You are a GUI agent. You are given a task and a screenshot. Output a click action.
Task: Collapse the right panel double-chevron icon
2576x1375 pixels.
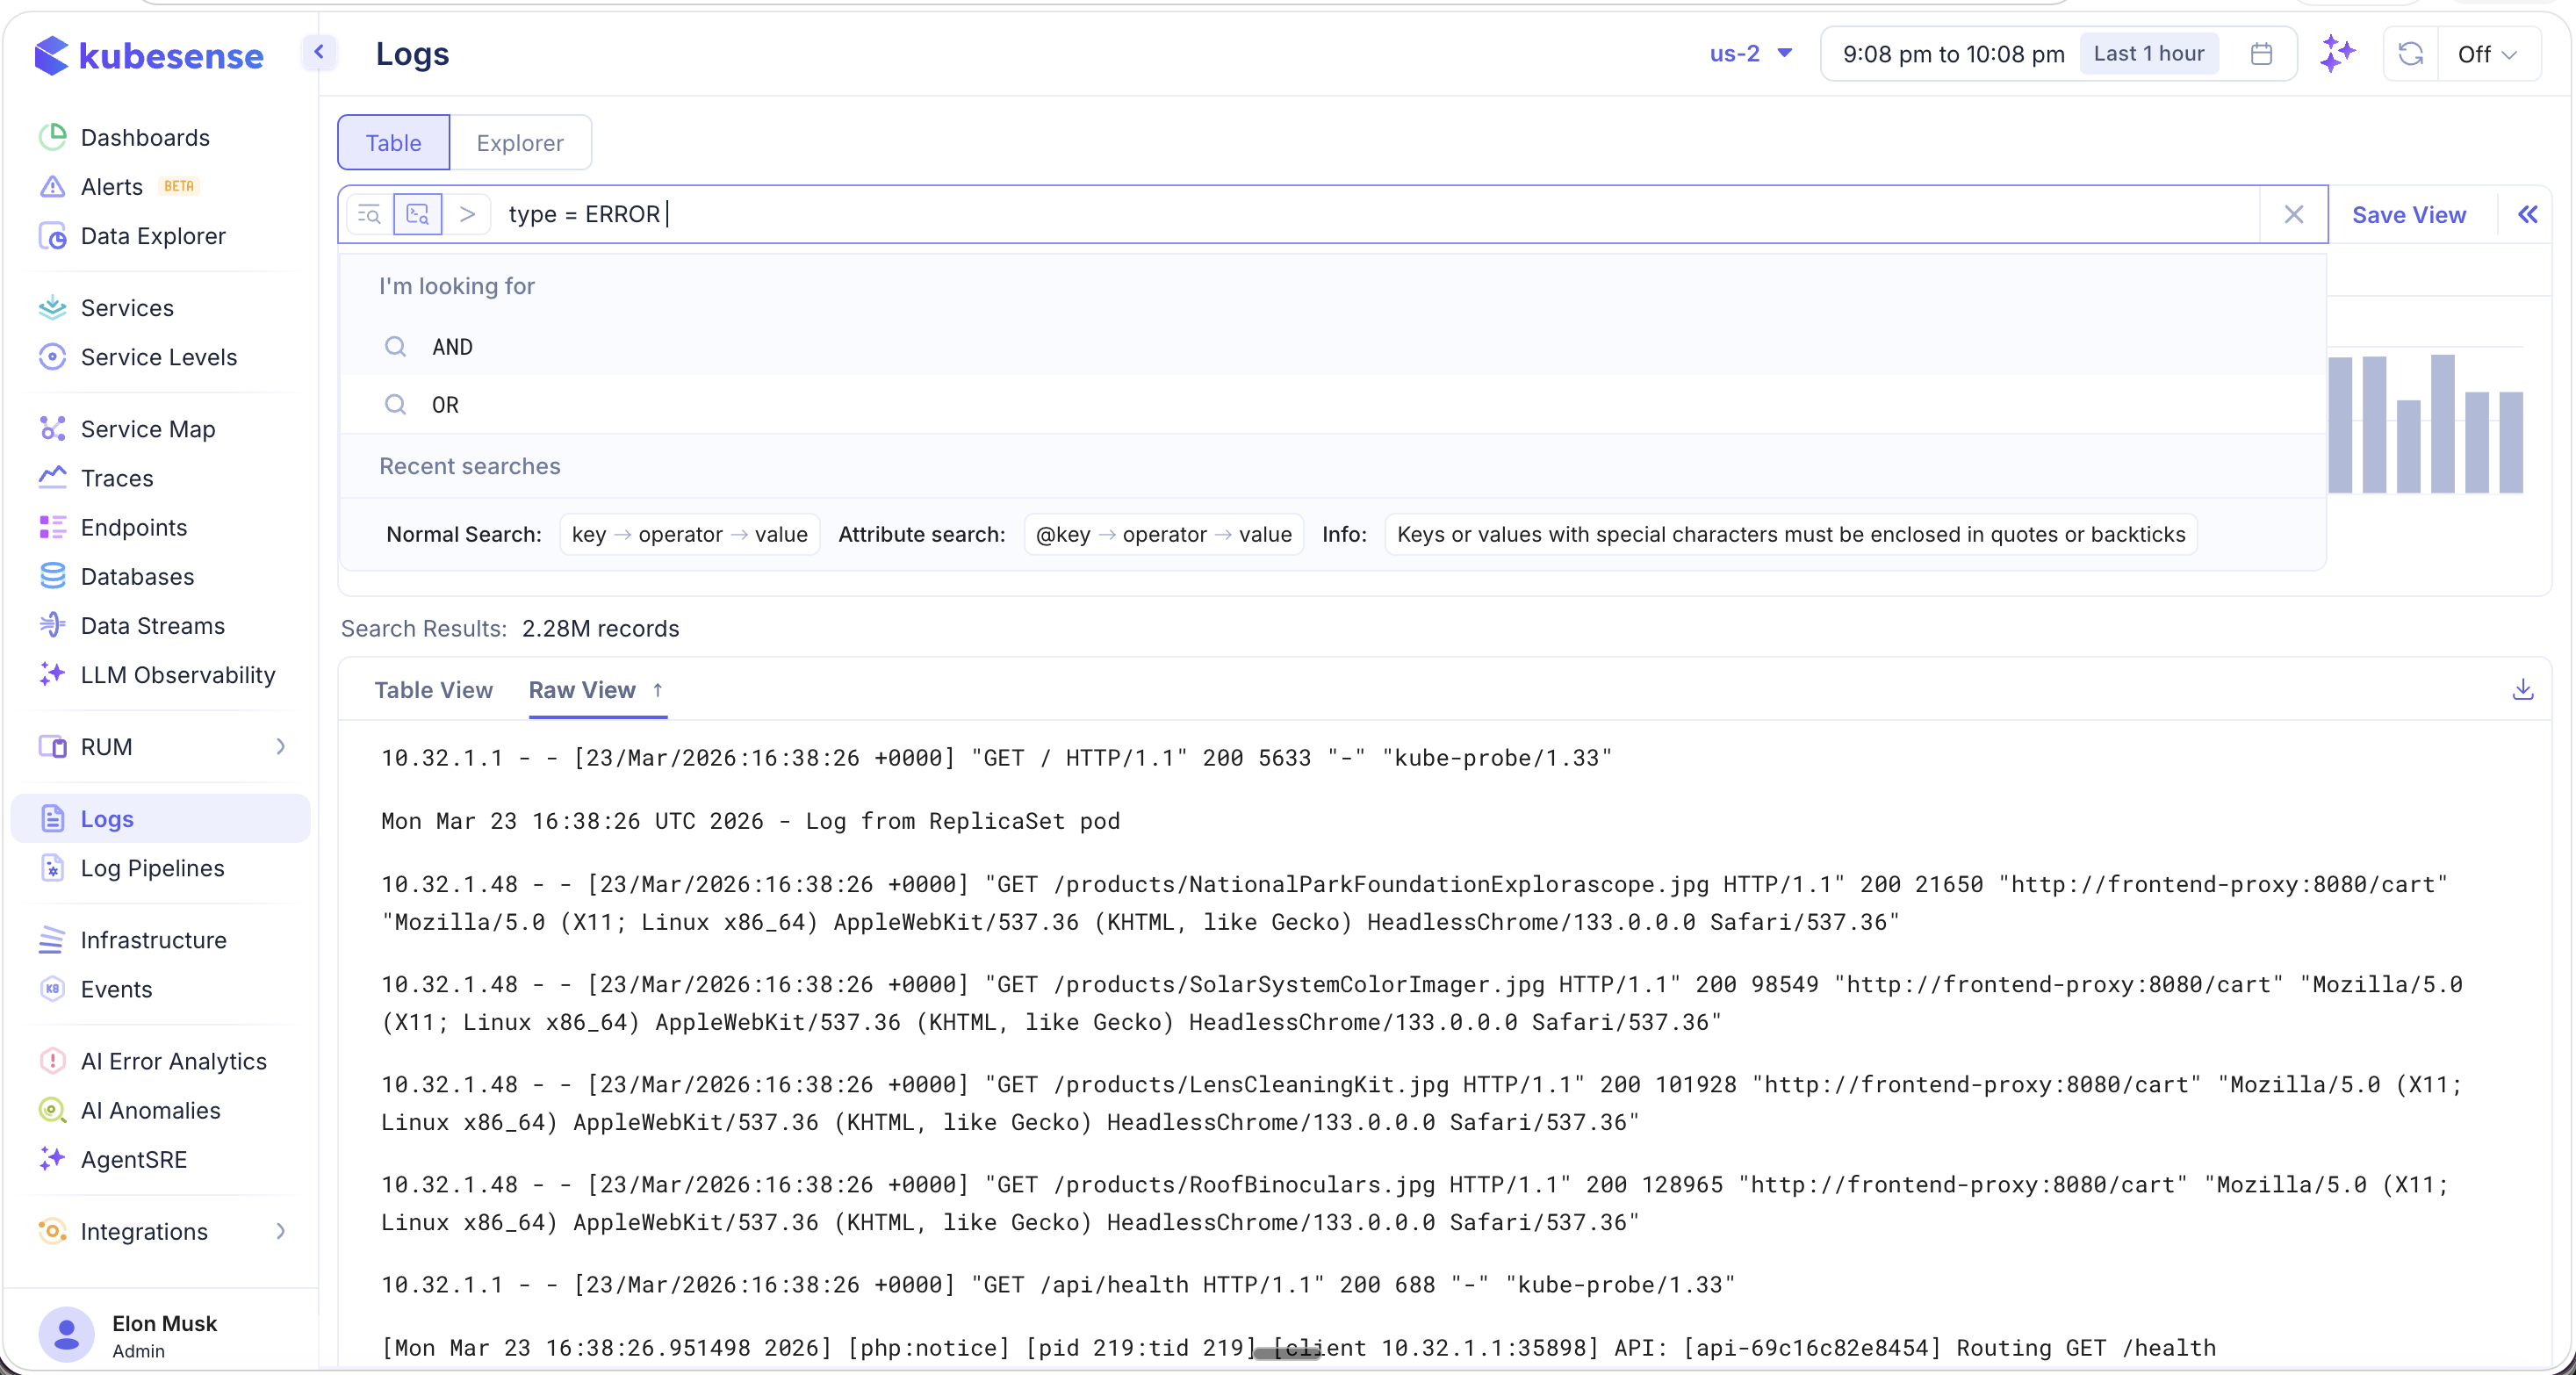[x=2527, y=214]
